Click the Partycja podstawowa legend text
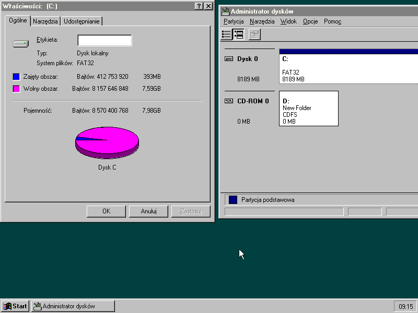This screenshot has height=313, width=418. (268, 200)
